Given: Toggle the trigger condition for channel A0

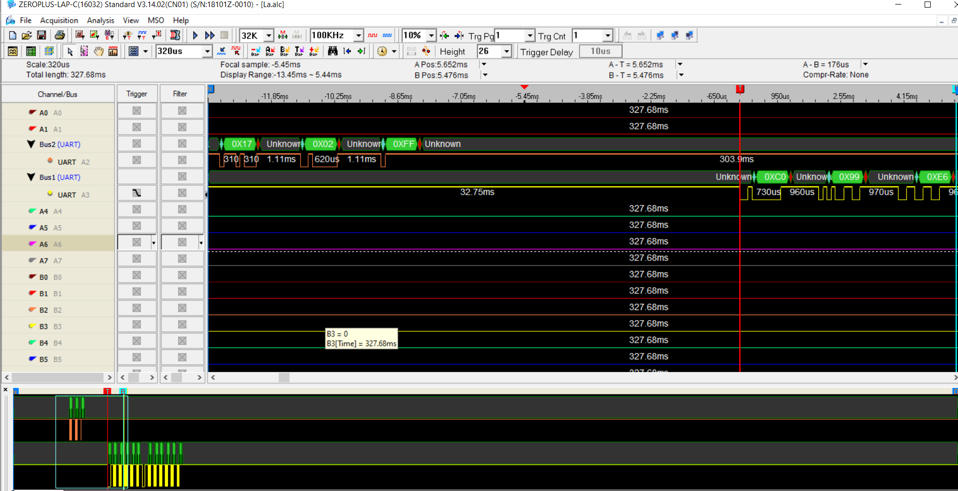Looking at the screenshot, I should pos(137,111).
